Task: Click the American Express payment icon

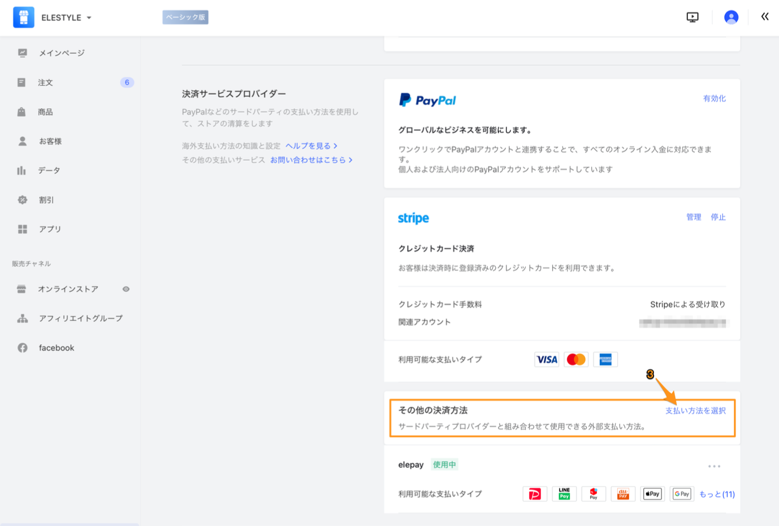Action: coord(605,359)
